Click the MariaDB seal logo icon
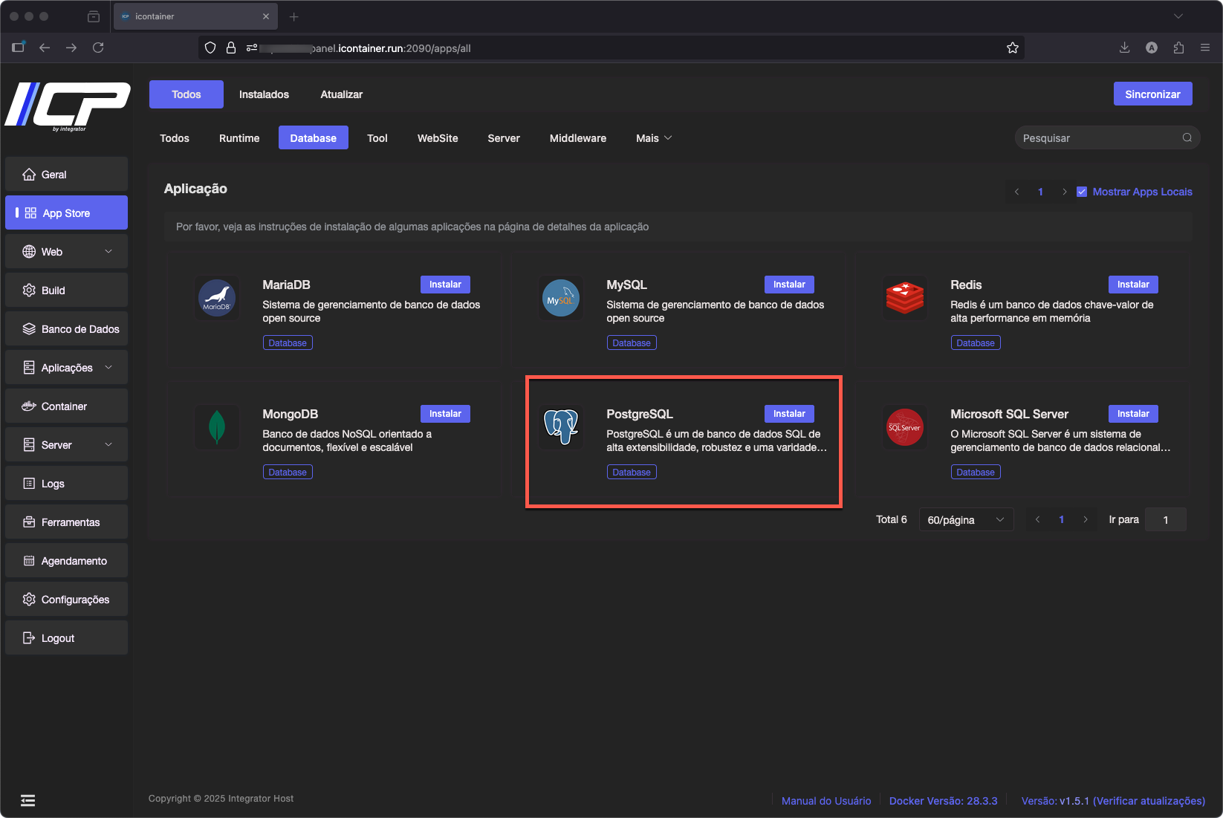1223x818 pixels. pyautogui.click(x=217, y=299)
